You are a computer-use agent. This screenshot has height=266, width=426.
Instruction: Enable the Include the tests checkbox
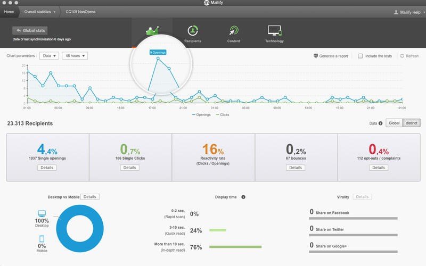tap(360, 56)
